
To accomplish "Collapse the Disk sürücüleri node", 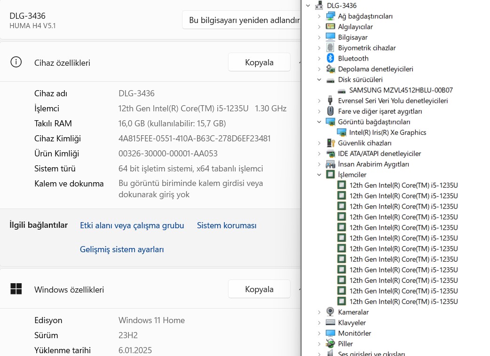I will (x=319, y=79).
